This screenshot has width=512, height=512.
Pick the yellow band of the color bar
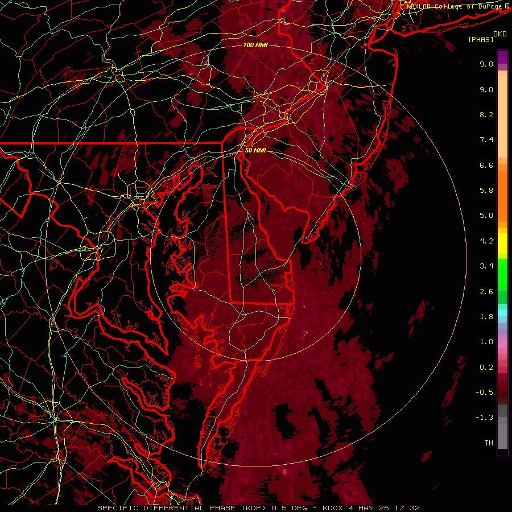pyautogui.click(x=502, y=243)
